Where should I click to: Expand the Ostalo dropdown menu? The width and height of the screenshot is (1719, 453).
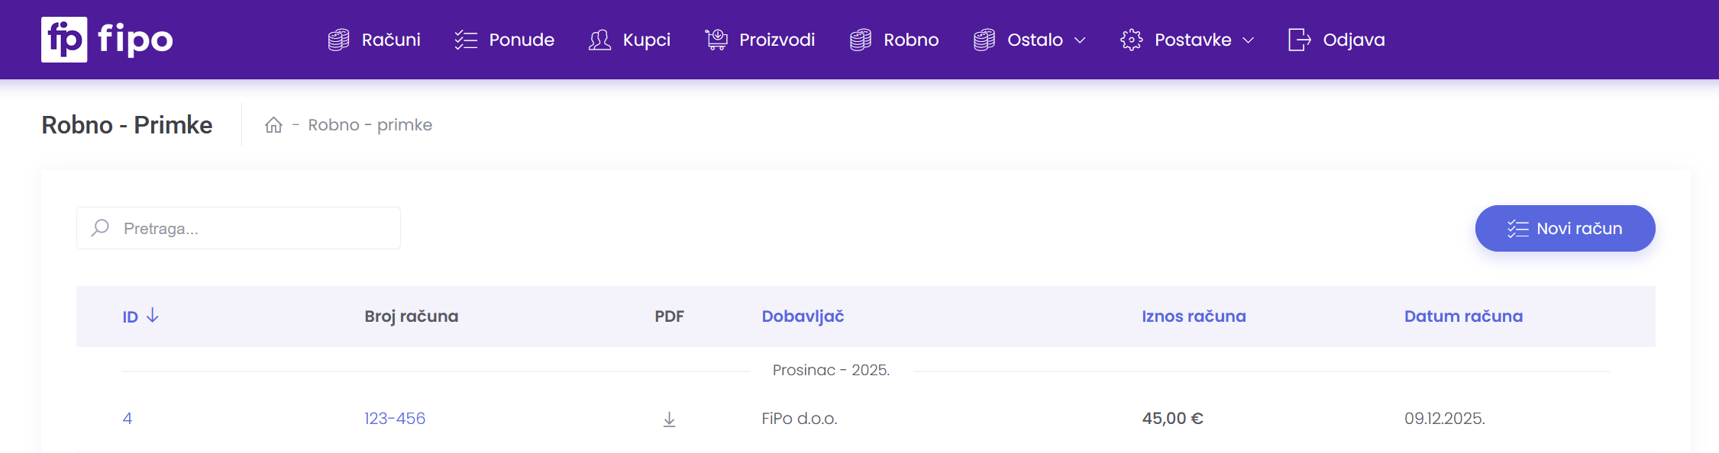tap(1029, 40)
